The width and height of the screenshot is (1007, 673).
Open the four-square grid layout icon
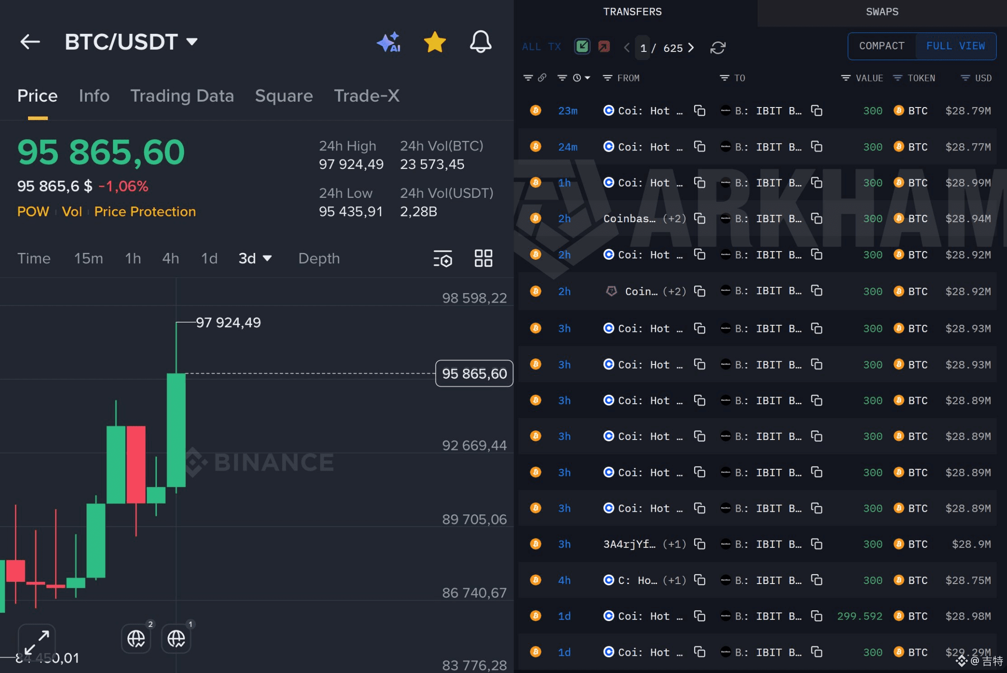pyautogui.click(x=483, y=258)
